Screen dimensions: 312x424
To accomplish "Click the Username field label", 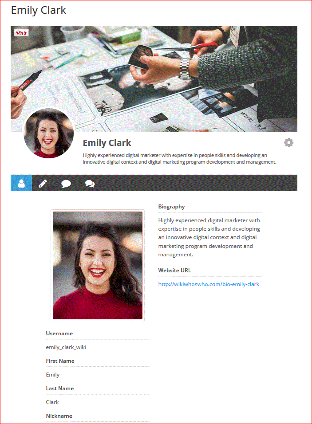I will pos(59,334).
